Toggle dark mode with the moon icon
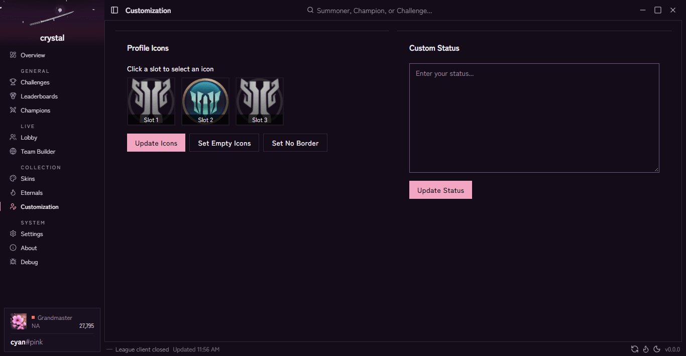 point(656,349)
